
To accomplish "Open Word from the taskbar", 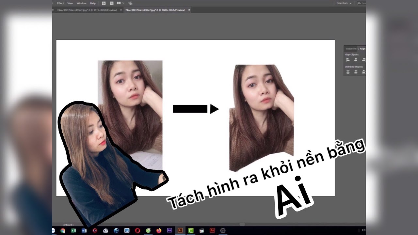I will (x=84, y=230).
